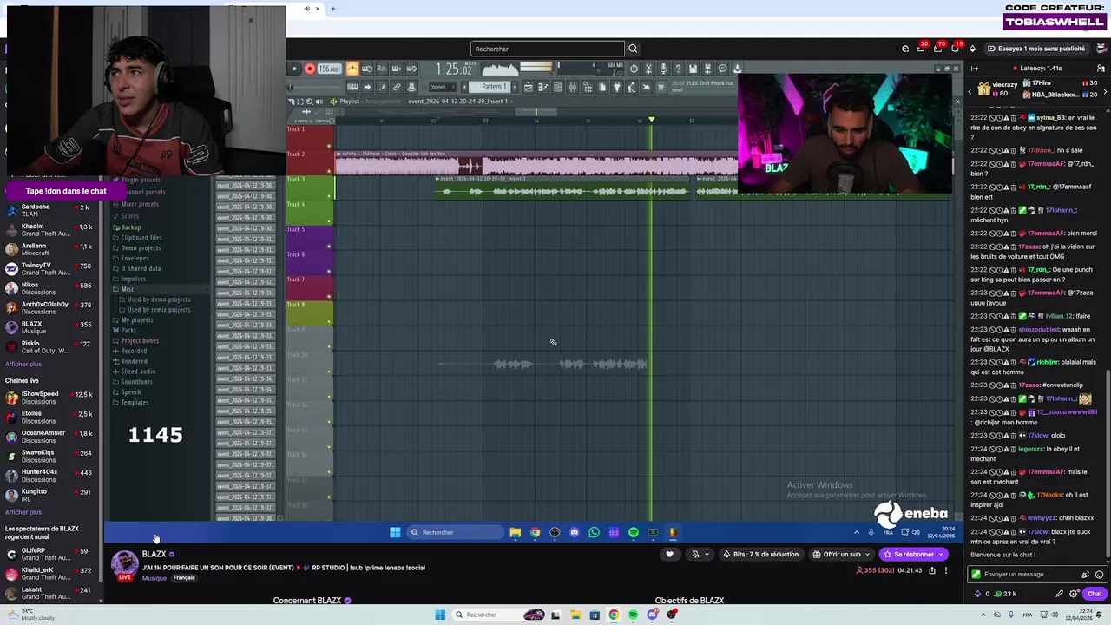Viewport: 1111px width, 625px height.
Task: Click the Twitch search magnifier button
Action: coord(633,49)
